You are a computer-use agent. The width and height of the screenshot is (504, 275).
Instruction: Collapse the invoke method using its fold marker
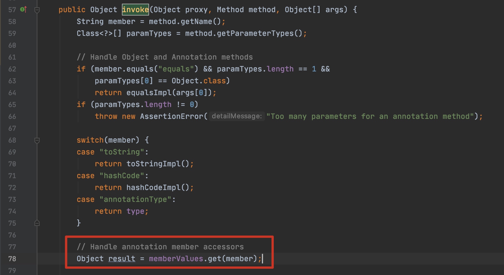point(37,10)
